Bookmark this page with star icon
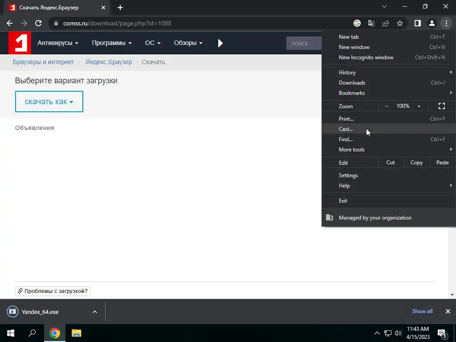This screenshot has height=342, width=456. tap(400, 23)
